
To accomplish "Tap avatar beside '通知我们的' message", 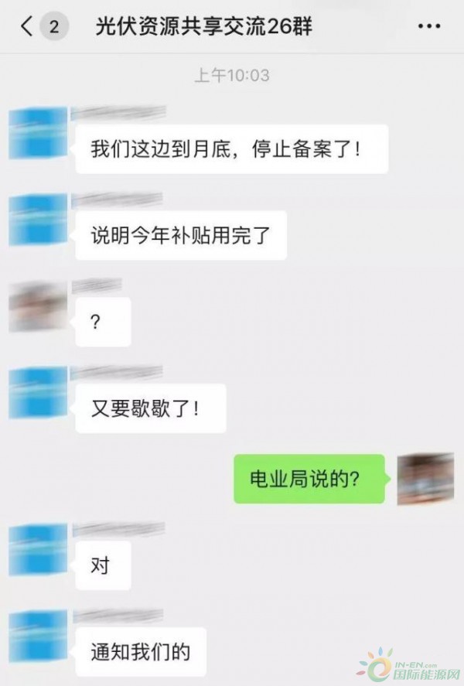I will [x=38, y=635].
